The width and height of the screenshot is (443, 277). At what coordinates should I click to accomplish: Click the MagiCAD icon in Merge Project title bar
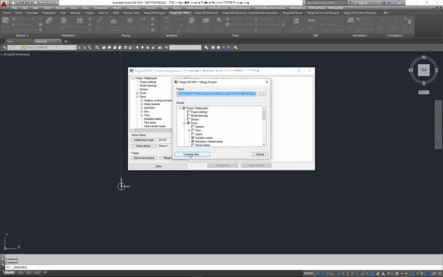(x=176, y=82)
